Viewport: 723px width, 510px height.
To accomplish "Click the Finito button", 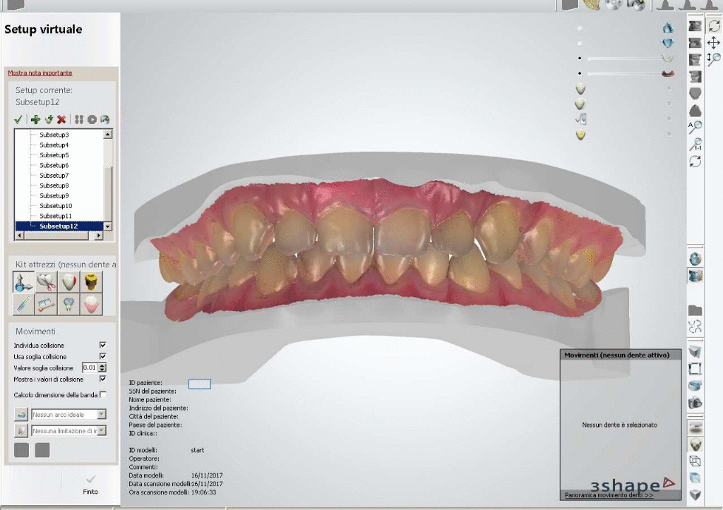I will (90, 484).
